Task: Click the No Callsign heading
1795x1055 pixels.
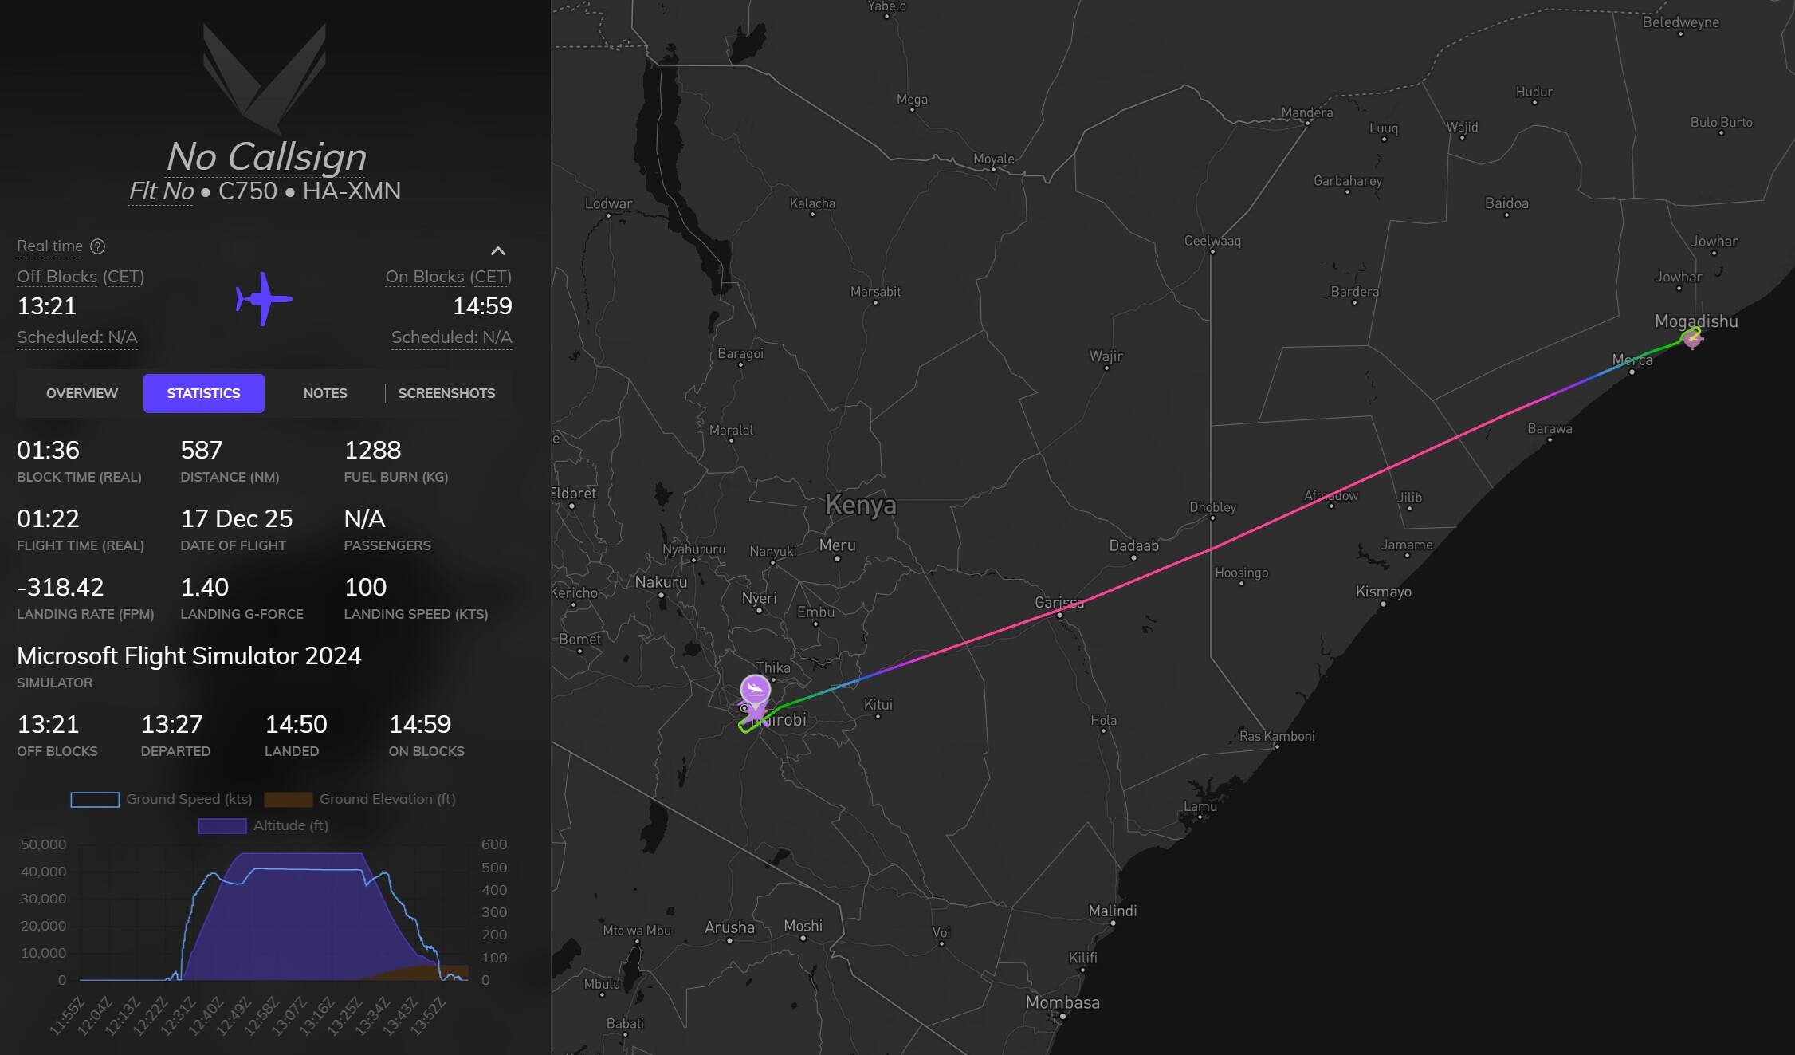Action: 266,156
